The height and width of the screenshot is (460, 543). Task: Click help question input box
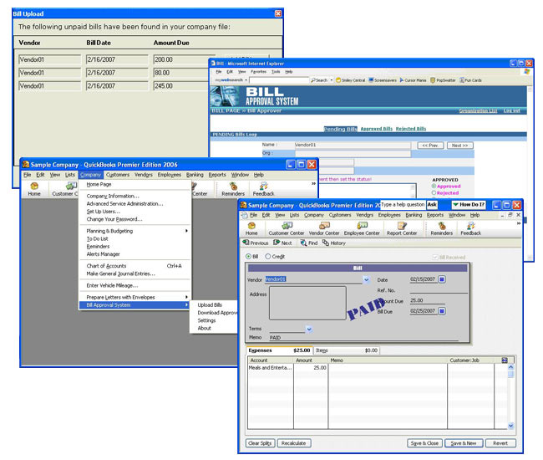[403, 205]
